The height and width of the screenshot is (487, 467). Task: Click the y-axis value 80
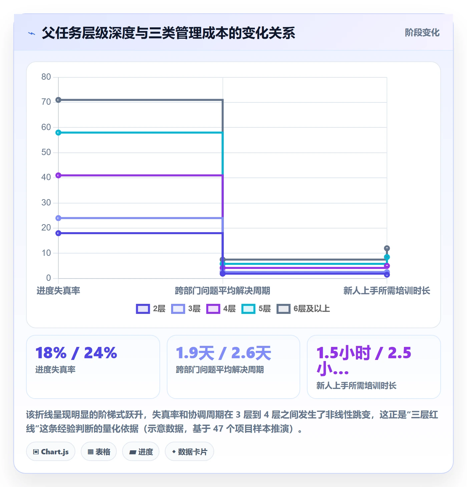click(46, 77)
